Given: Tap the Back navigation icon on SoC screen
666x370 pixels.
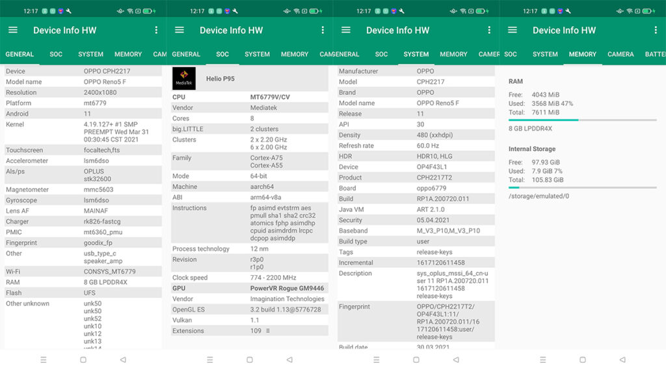Looking at the screenshot, I should (289, 360).
